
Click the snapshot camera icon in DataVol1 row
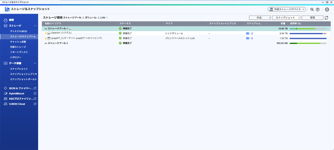[248, 33]
